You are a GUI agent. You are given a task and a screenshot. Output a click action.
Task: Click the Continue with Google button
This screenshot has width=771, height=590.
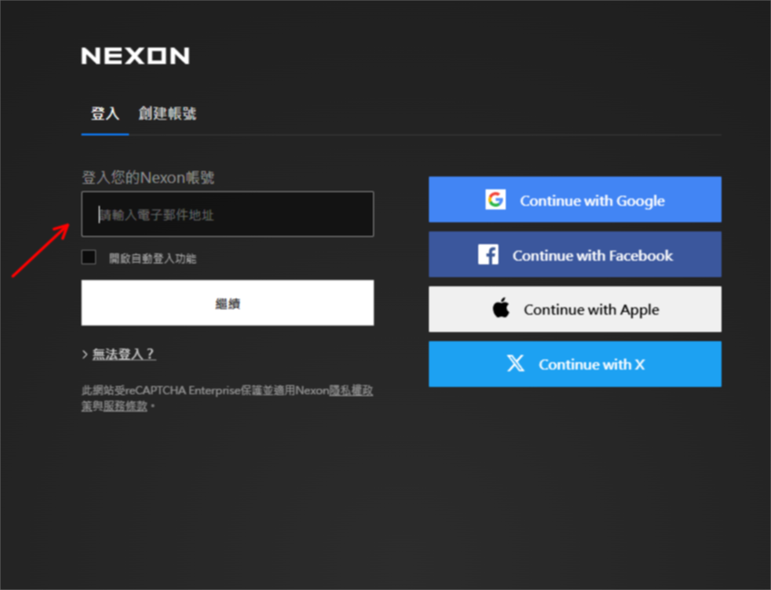pyautogui.click(x=574, y=199)
